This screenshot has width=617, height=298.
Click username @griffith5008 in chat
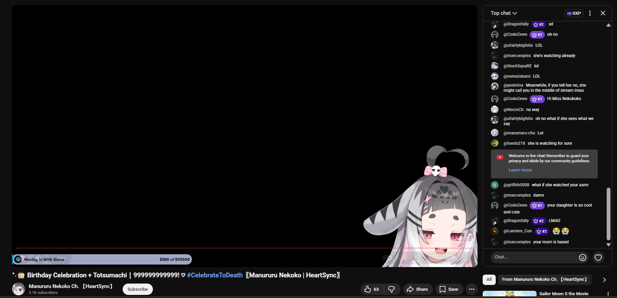(516, 185)
